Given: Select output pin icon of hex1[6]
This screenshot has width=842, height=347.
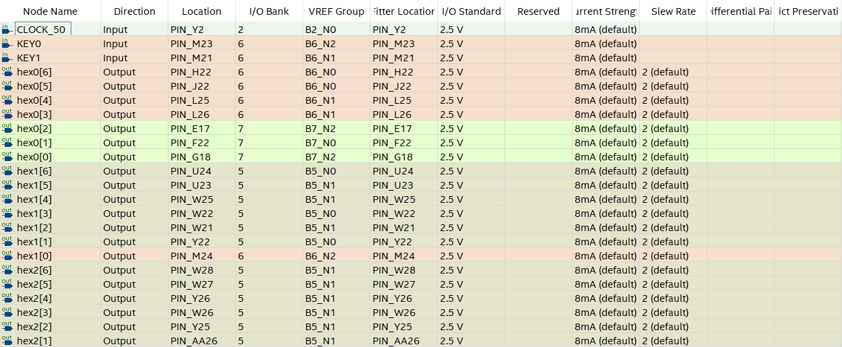Looking at the screenshot, I should click(7, 170).
